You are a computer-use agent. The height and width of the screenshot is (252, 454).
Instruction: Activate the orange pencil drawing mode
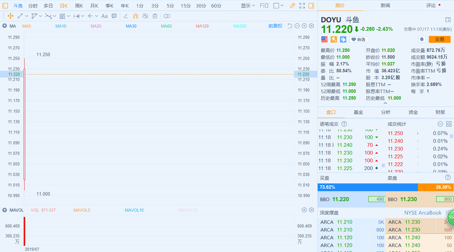[292, 6]
